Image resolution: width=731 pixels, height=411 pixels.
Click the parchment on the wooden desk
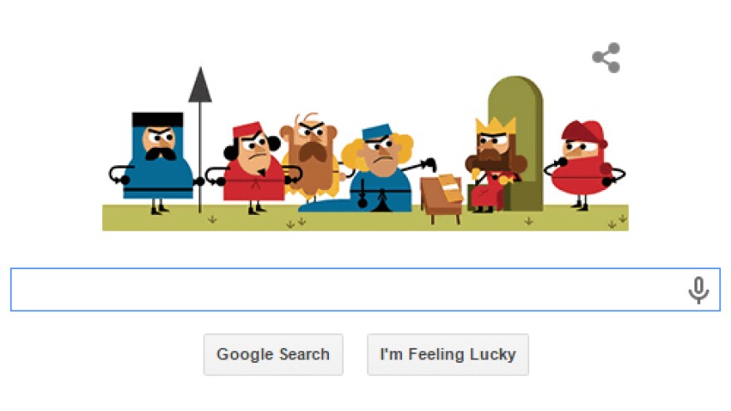pos(449,188)
